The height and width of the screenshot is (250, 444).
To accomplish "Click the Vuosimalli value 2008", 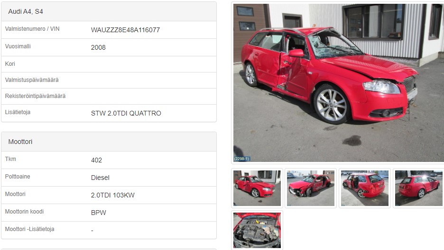I will 98,47.
